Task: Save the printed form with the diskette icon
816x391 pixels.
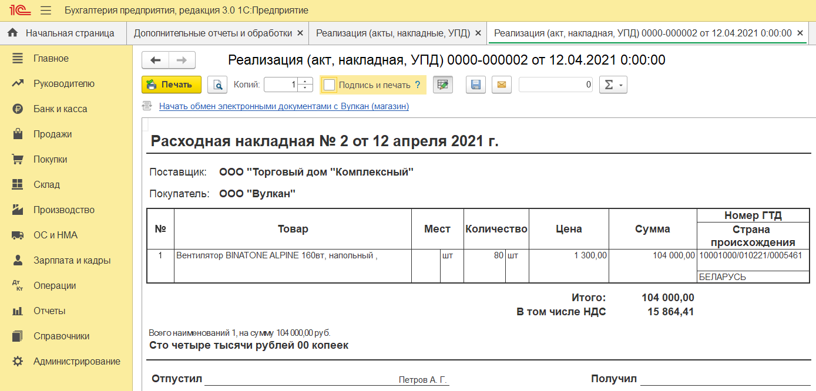Action: [x=476, y=85]
